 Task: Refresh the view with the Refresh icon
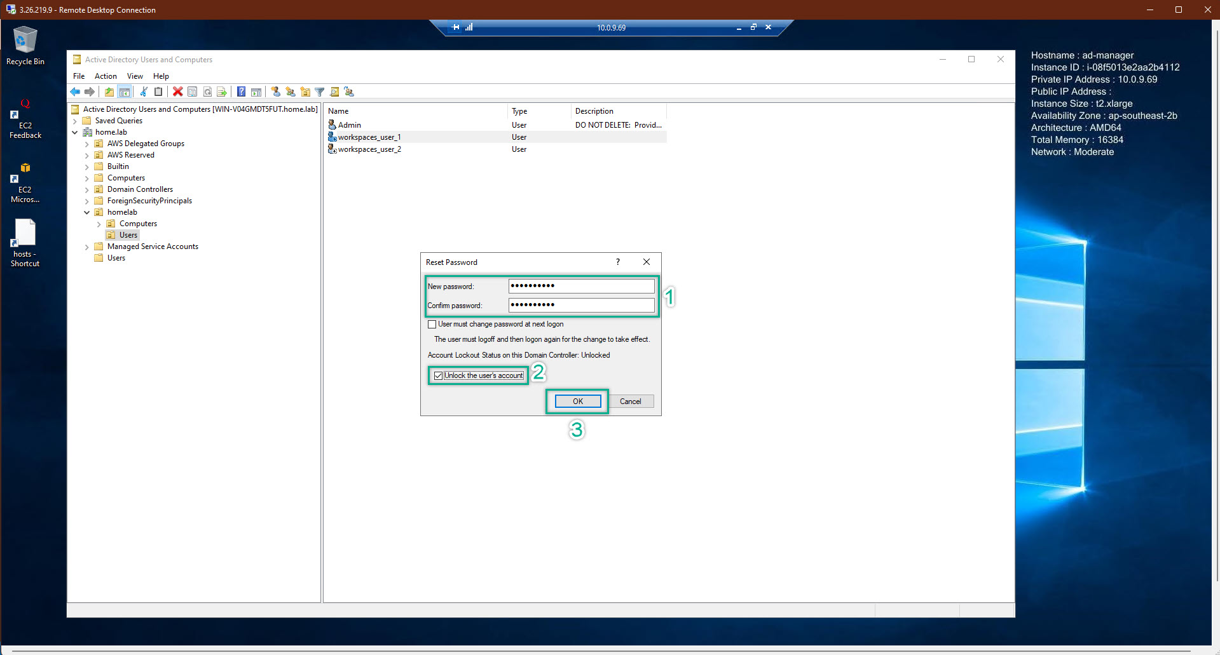tap(207, 91)
